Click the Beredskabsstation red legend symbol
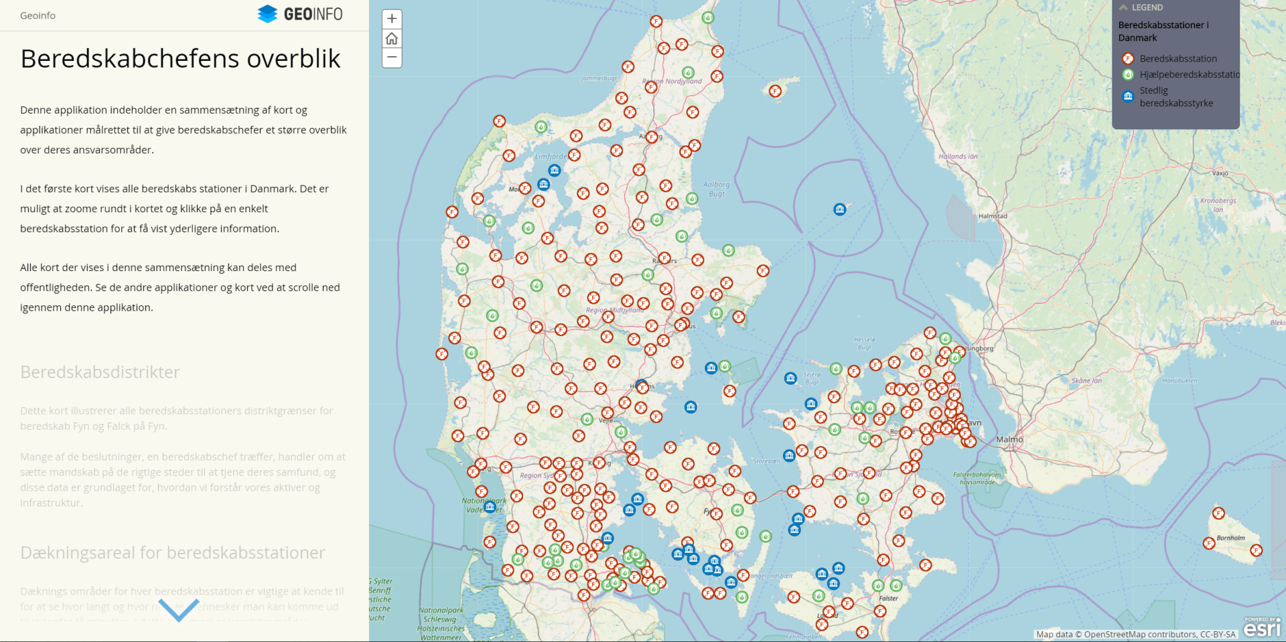The width and height of the screenshot is (1286, 642). coord(1128,58)
